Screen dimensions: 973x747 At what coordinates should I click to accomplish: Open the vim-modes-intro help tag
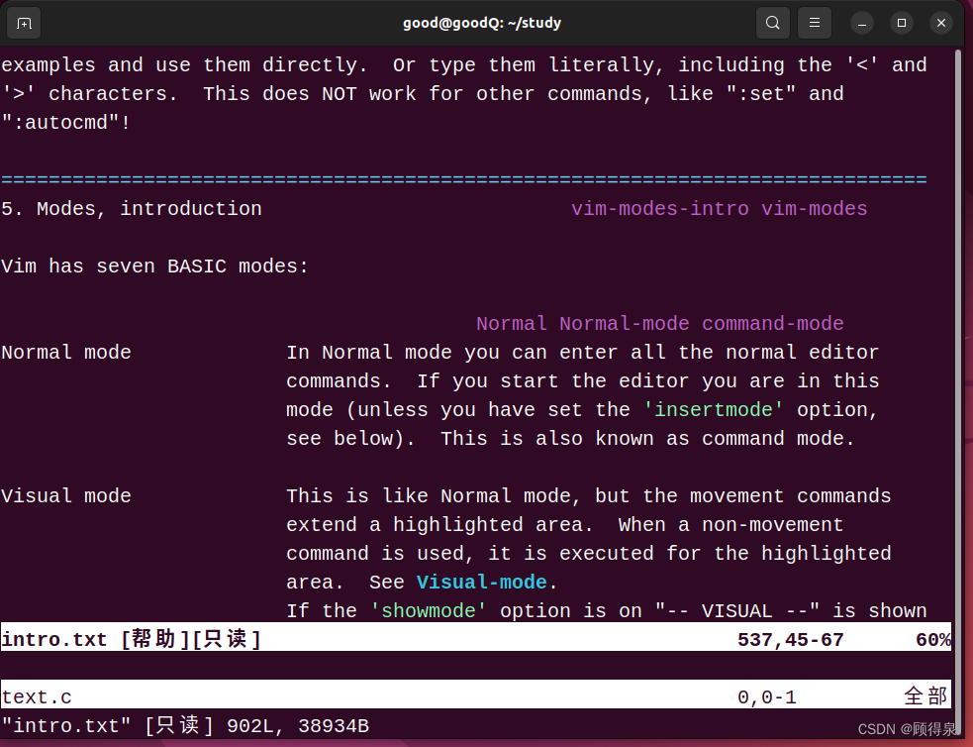pyautogui.click(x=660, y=208)
